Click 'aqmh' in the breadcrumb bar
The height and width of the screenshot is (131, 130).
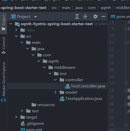point(106,8)
